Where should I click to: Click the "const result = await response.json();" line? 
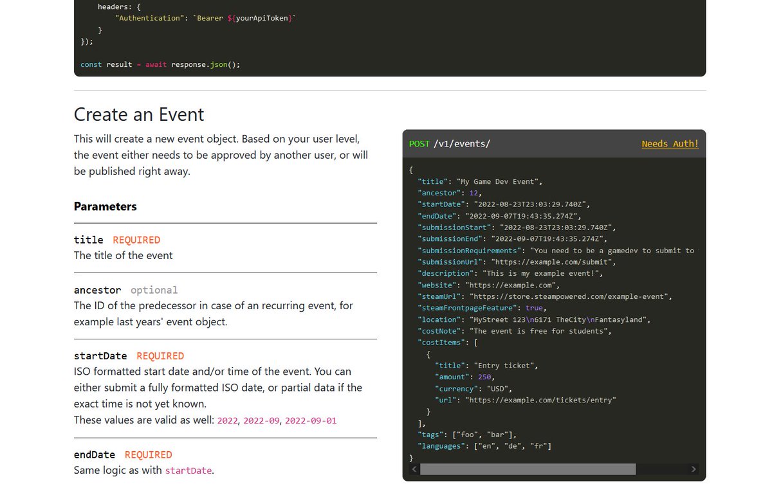pyautogui.click(x=160, y=64)
